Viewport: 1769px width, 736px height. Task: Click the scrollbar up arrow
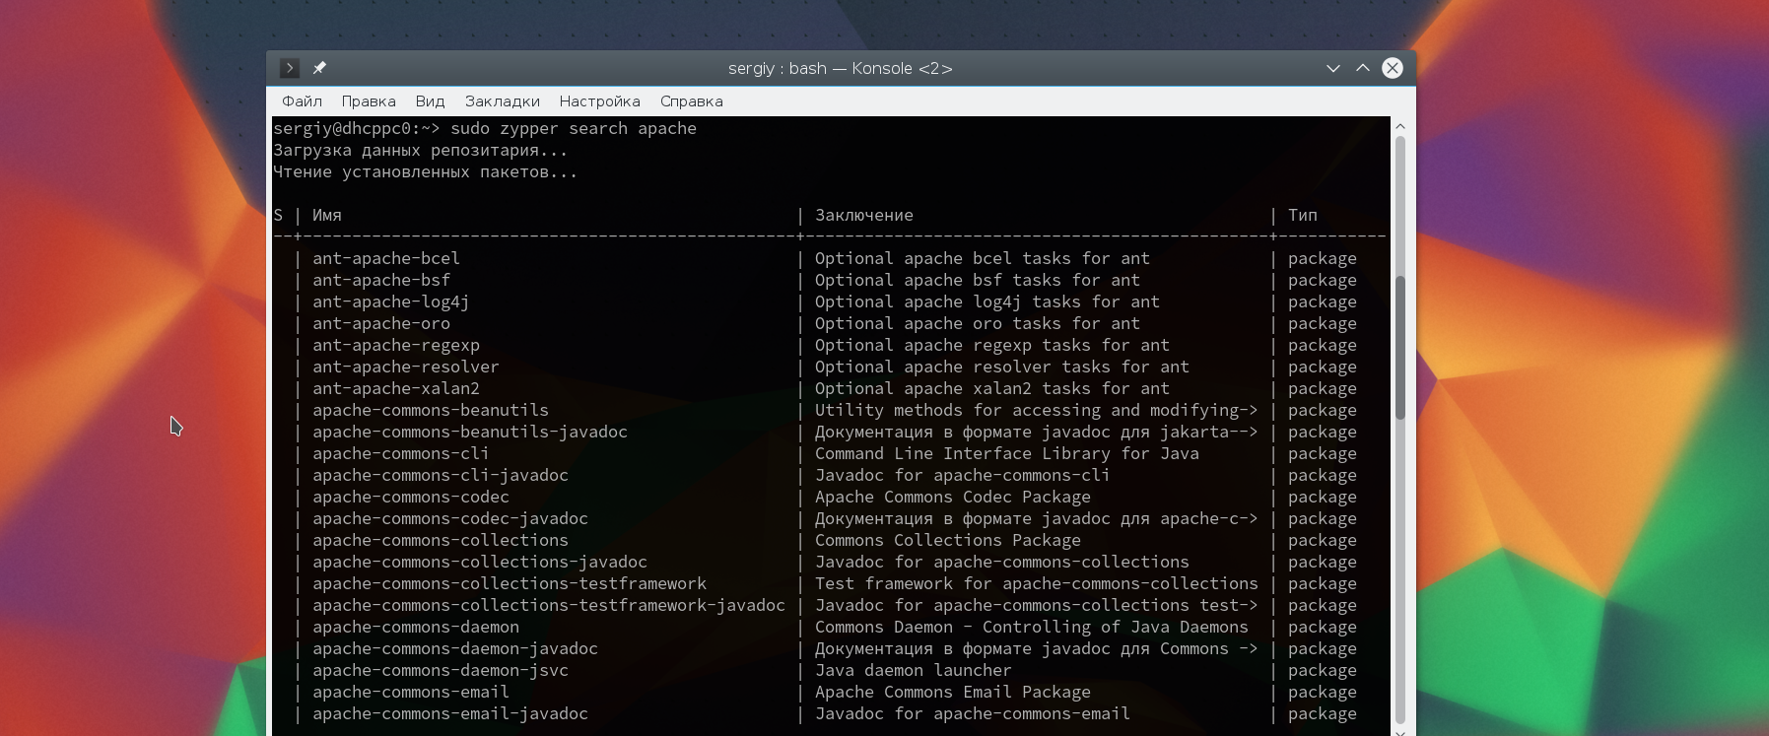coord(1399,126)
